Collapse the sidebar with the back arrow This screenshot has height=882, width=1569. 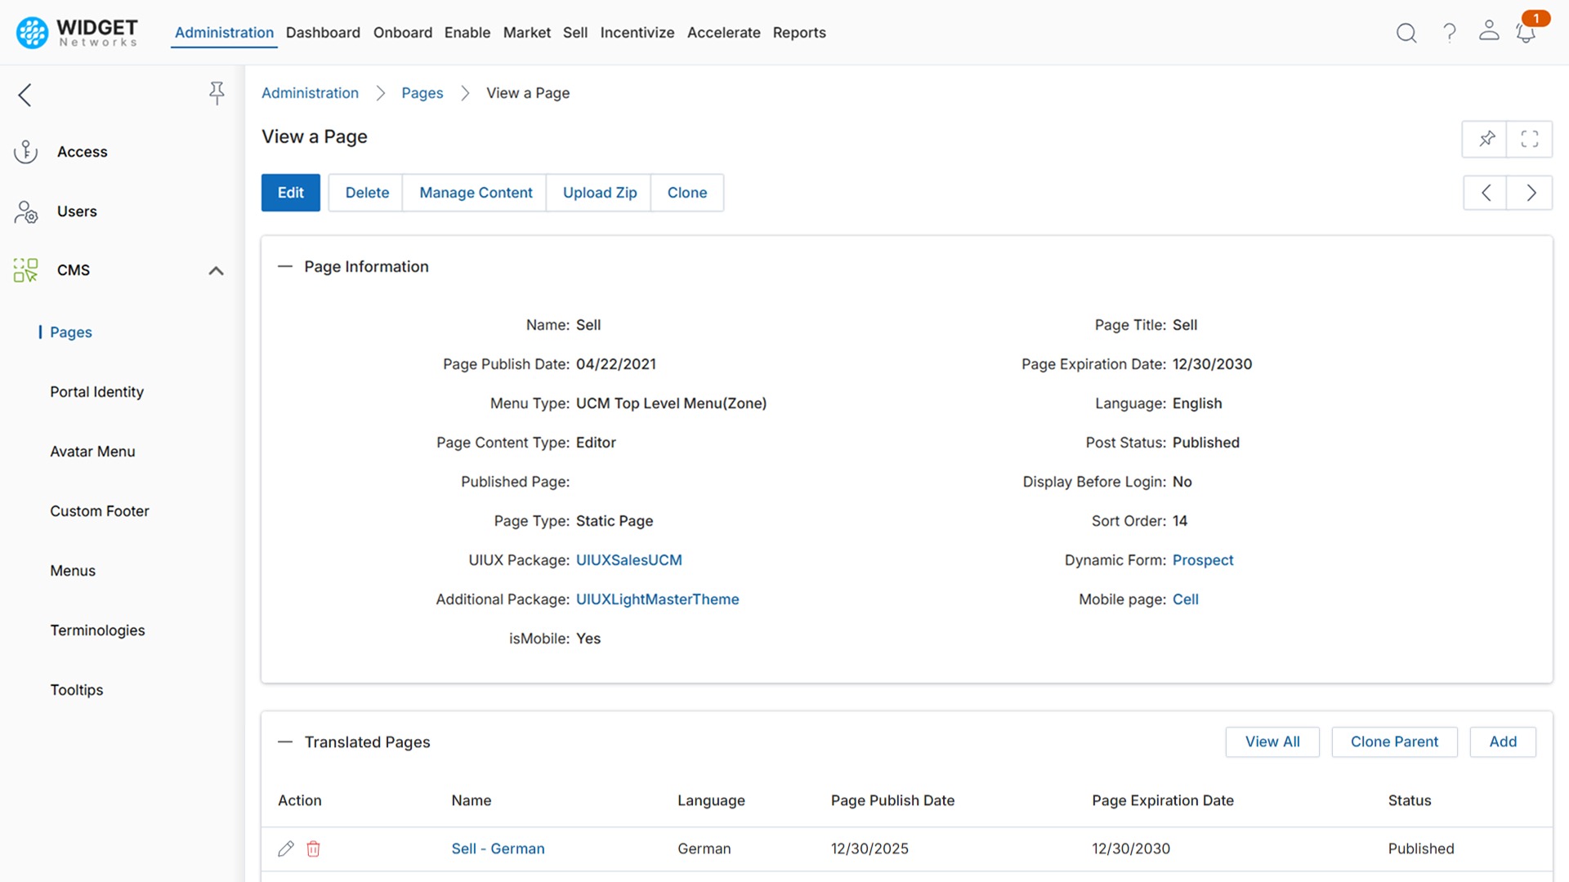coord(25,95)
